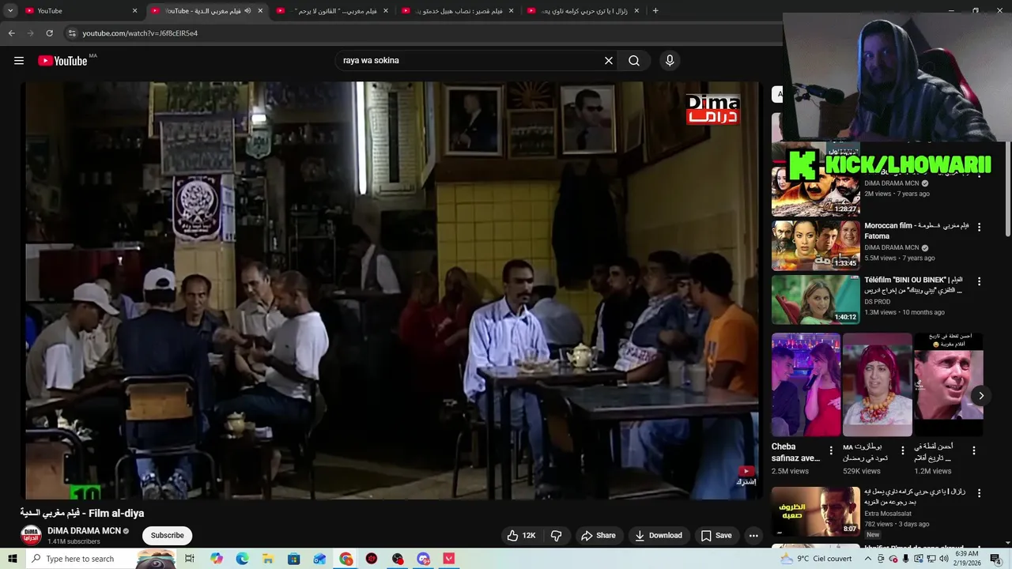
Task: Click the video player frame
Action: (x=392, y=290)
